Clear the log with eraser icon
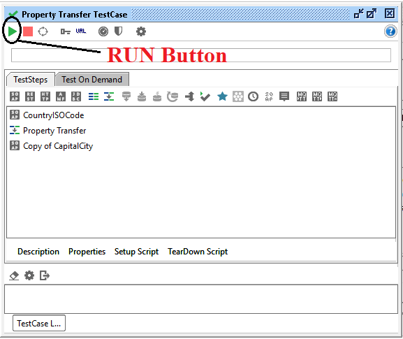The width and height of the screenshot is (403, 339). point(14,275)
